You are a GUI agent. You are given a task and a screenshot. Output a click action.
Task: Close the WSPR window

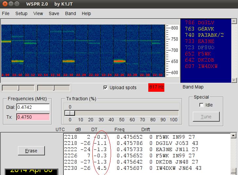pos(5,4)
